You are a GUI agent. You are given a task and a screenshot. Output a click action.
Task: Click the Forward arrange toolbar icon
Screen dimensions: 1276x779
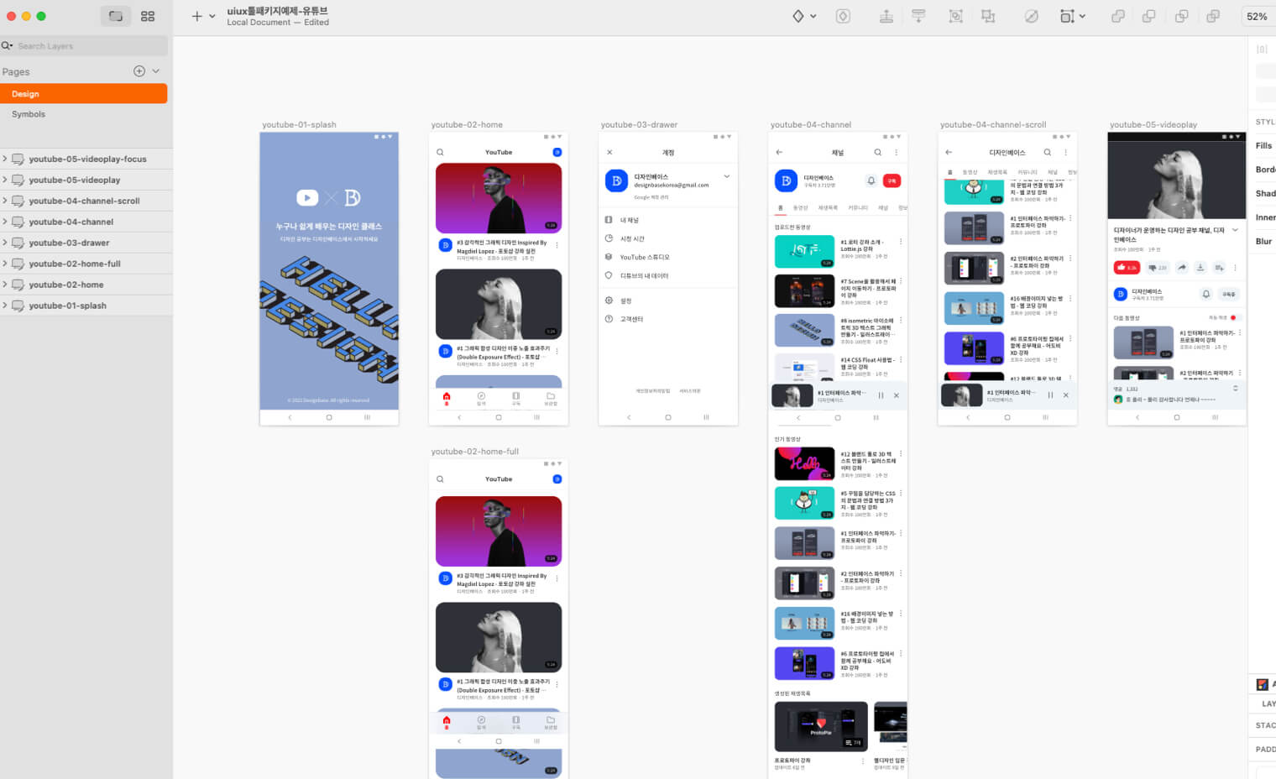pos(886,16)
